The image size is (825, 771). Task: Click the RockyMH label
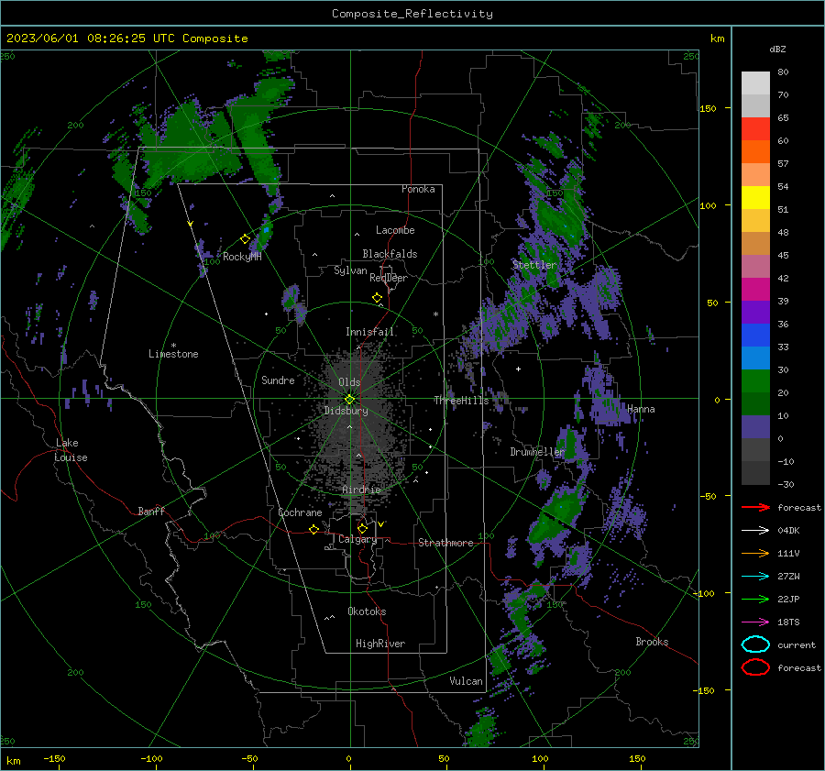click(x=242, y=257)
